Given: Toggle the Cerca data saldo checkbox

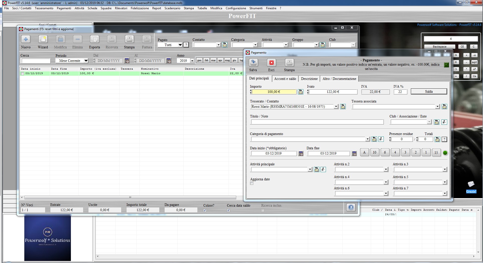Looking at the screenshot, I should click(228, 210).
